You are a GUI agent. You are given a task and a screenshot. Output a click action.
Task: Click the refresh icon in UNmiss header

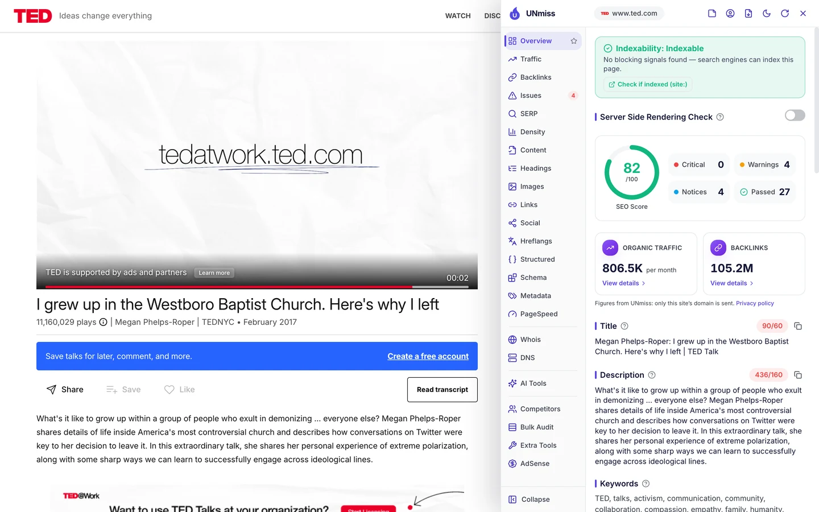(785, 13)
